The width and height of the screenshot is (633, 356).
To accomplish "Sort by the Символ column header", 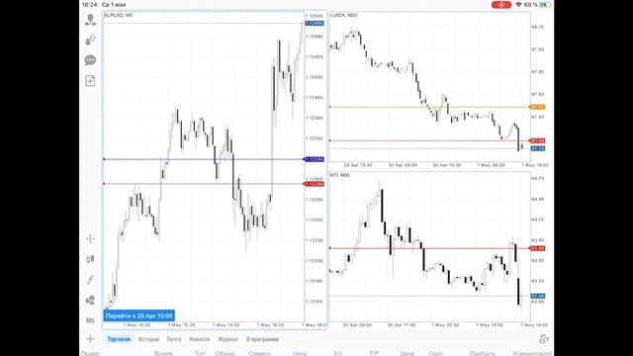I will (259, 354).
